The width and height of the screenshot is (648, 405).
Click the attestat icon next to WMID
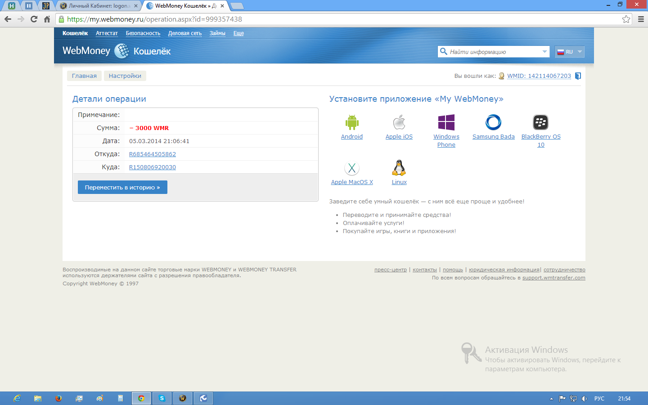tap(501, 76)
